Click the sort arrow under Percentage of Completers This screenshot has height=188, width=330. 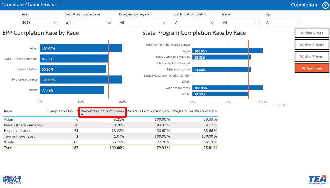coord(82,115)
